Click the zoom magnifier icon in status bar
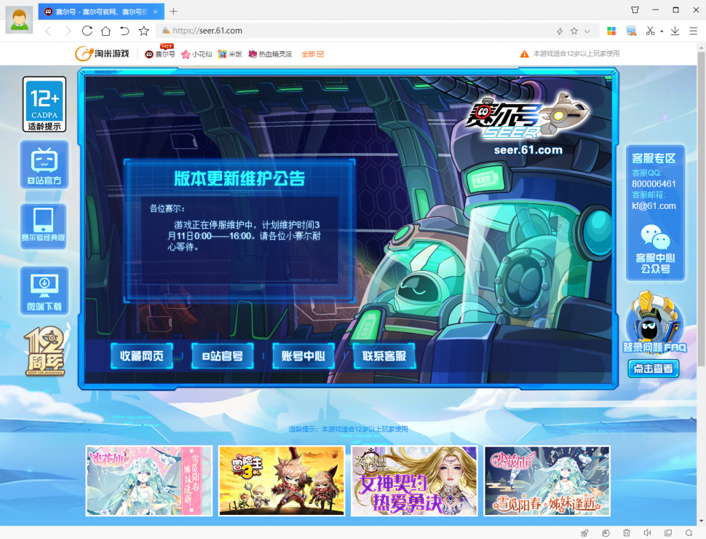706x539 pixels. pyautogui.click(x=689, y=533)
